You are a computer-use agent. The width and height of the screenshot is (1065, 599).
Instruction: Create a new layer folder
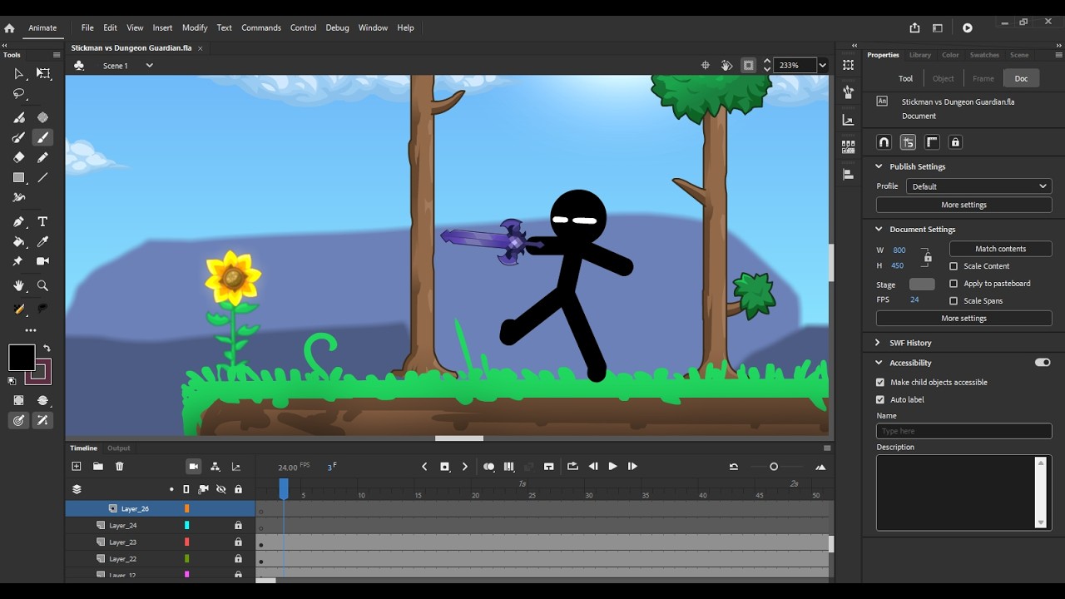[x=98, y=467]
